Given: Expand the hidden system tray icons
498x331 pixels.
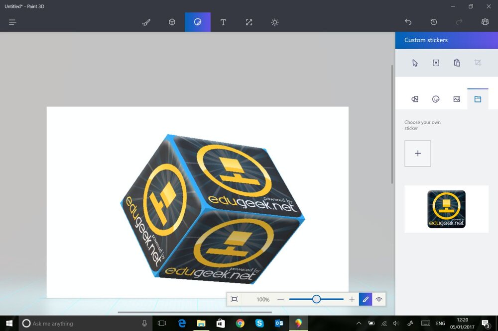Looking at the screenshot, I should click(x=359, y=324).
